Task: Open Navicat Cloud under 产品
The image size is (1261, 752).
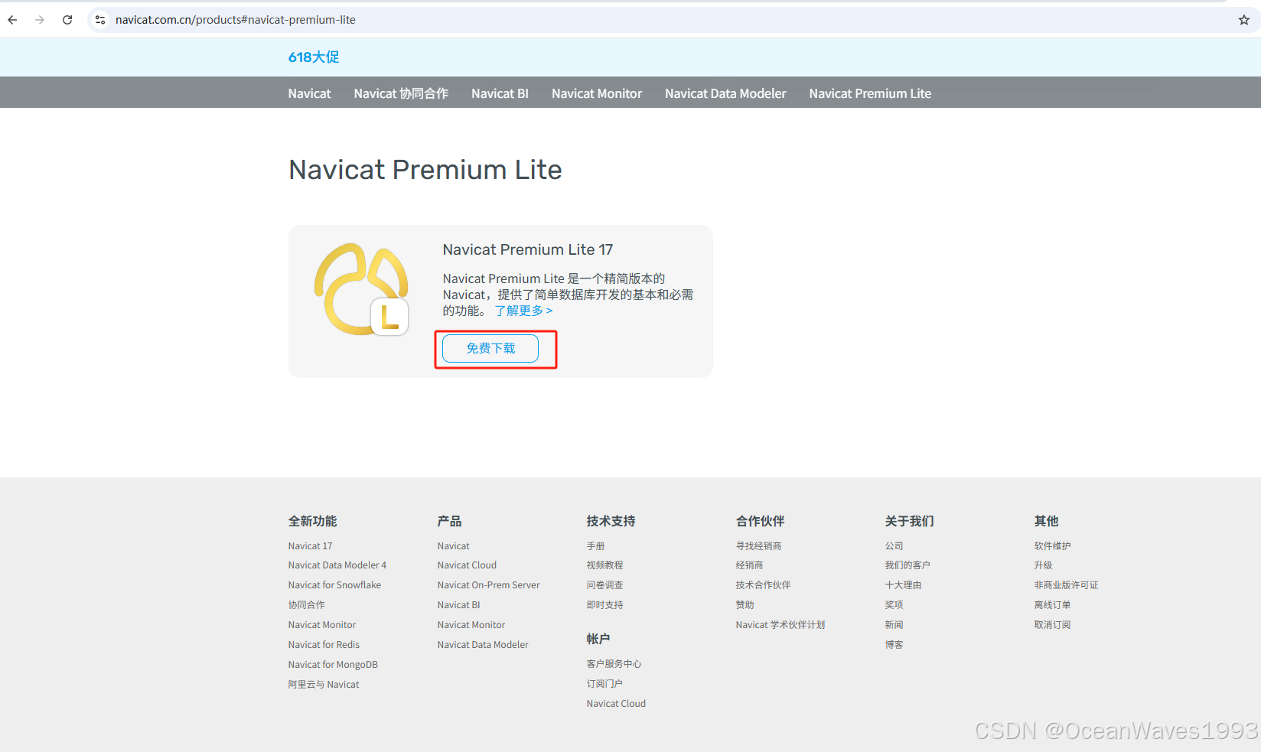Action: point(467,565)
